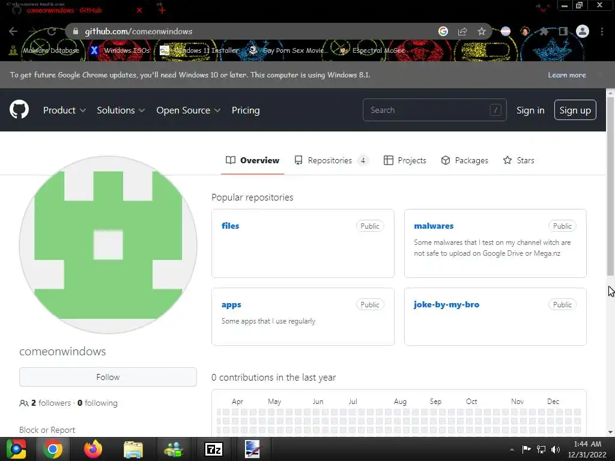Go back with the browser back arrow

coord(13,31)
